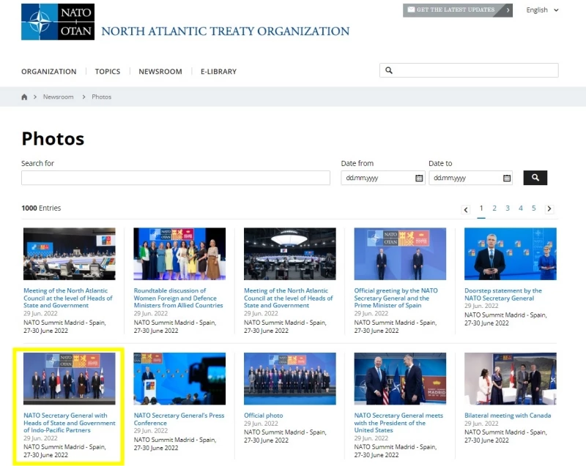Go to page 4 of results
This screenshot has width=586, height=466.
(x=521, y=208)
